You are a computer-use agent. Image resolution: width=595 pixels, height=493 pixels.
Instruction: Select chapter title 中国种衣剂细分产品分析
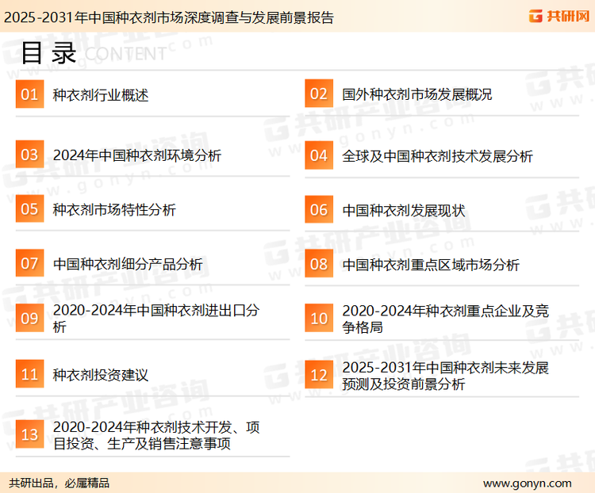coord(128,264)
